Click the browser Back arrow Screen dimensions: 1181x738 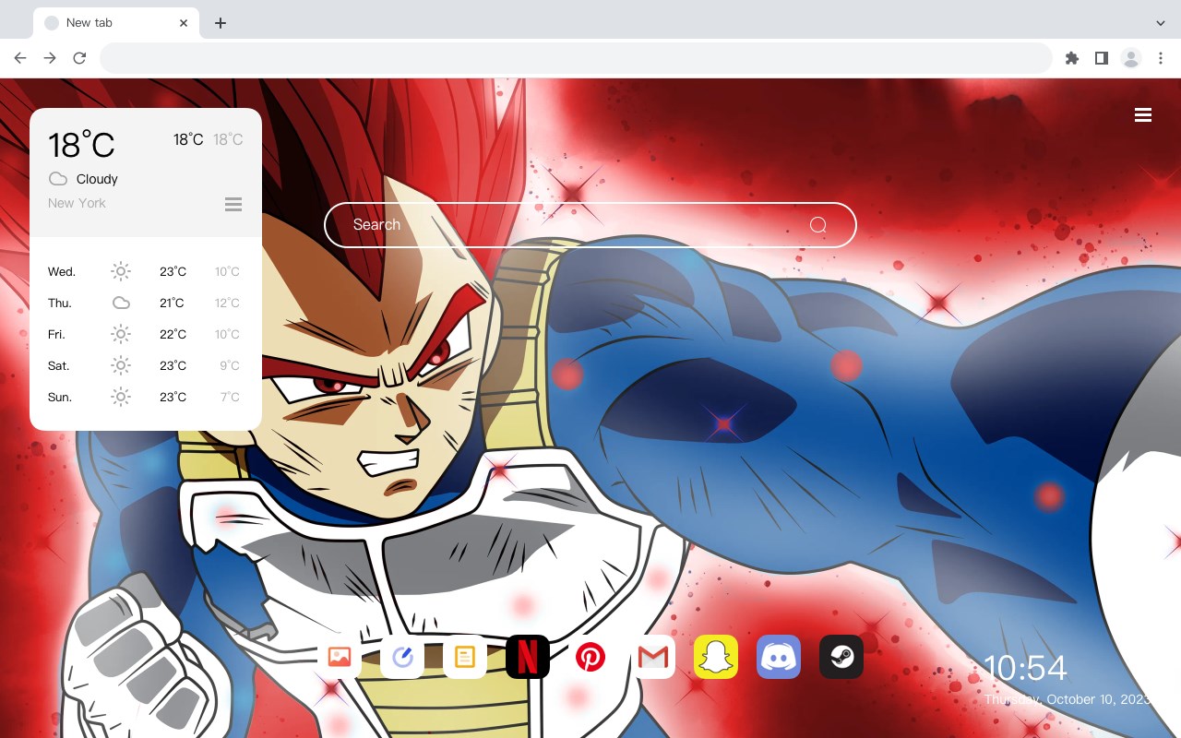20,58
